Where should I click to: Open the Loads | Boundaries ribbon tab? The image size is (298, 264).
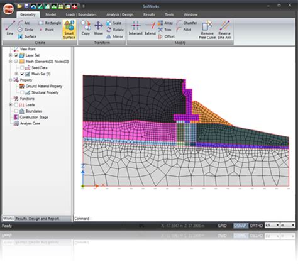(81, 14)
